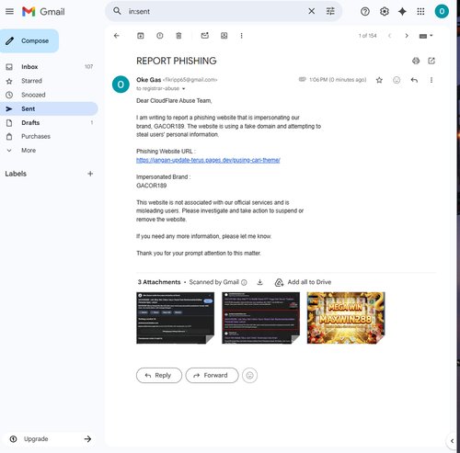Show side panel arrow at bottom right

[x=452, y=441]
